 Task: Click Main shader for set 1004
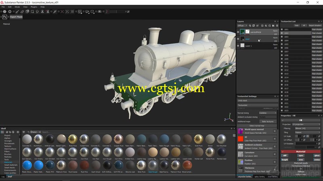point(317,41)
